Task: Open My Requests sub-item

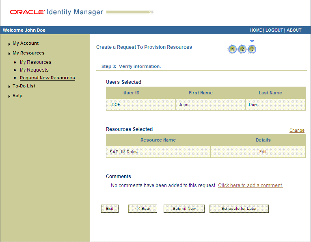Action: [34, 70]
